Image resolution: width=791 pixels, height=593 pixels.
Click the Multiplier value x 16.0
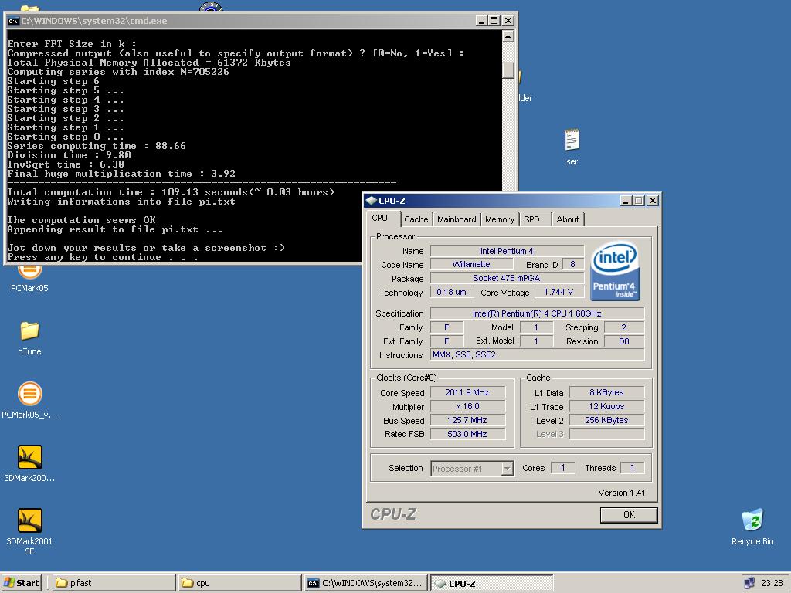pyautogui.click(x=467, y=406)
